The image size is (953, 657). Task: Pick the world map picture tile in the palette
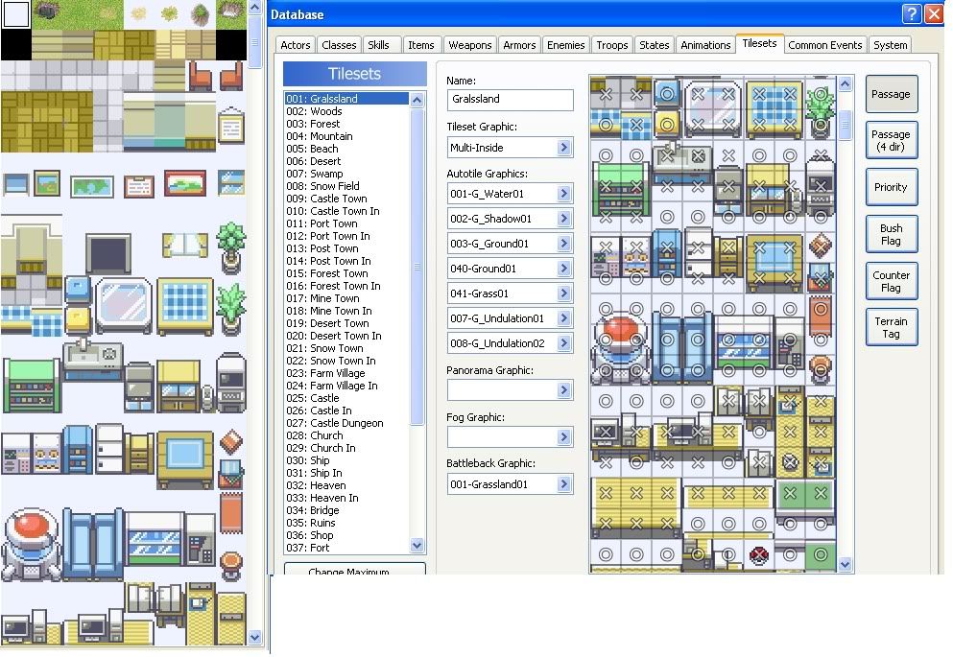tap(92, 186)
